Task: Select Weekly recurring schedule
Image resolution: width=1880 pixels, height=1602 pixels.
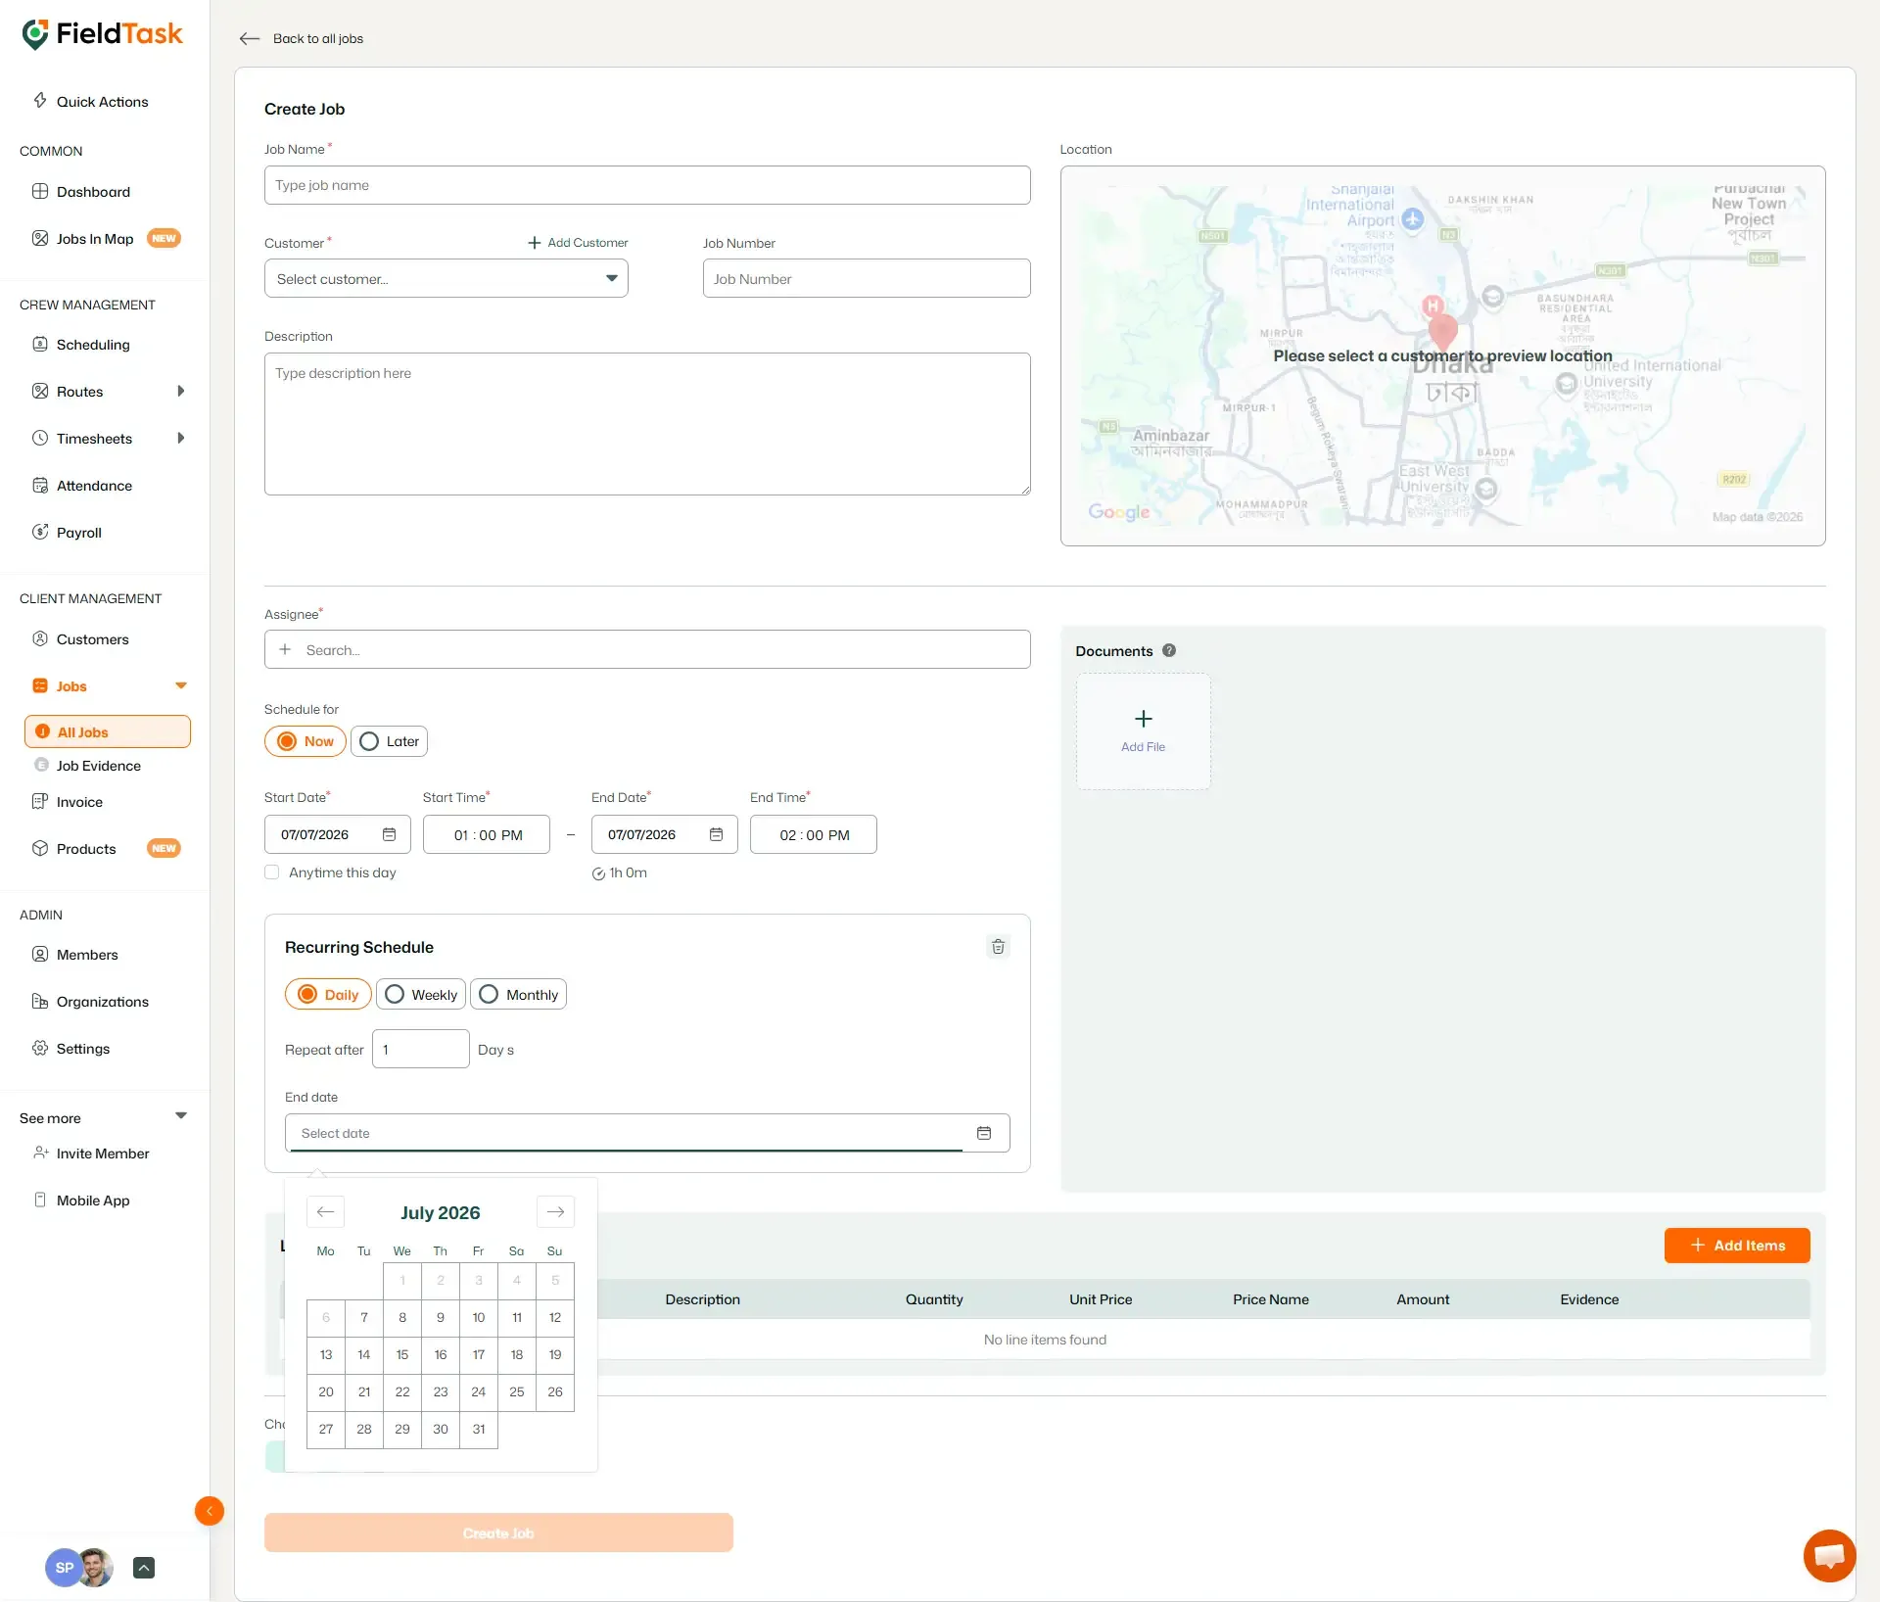Action: pyautogui.click(x=421, y=994)
